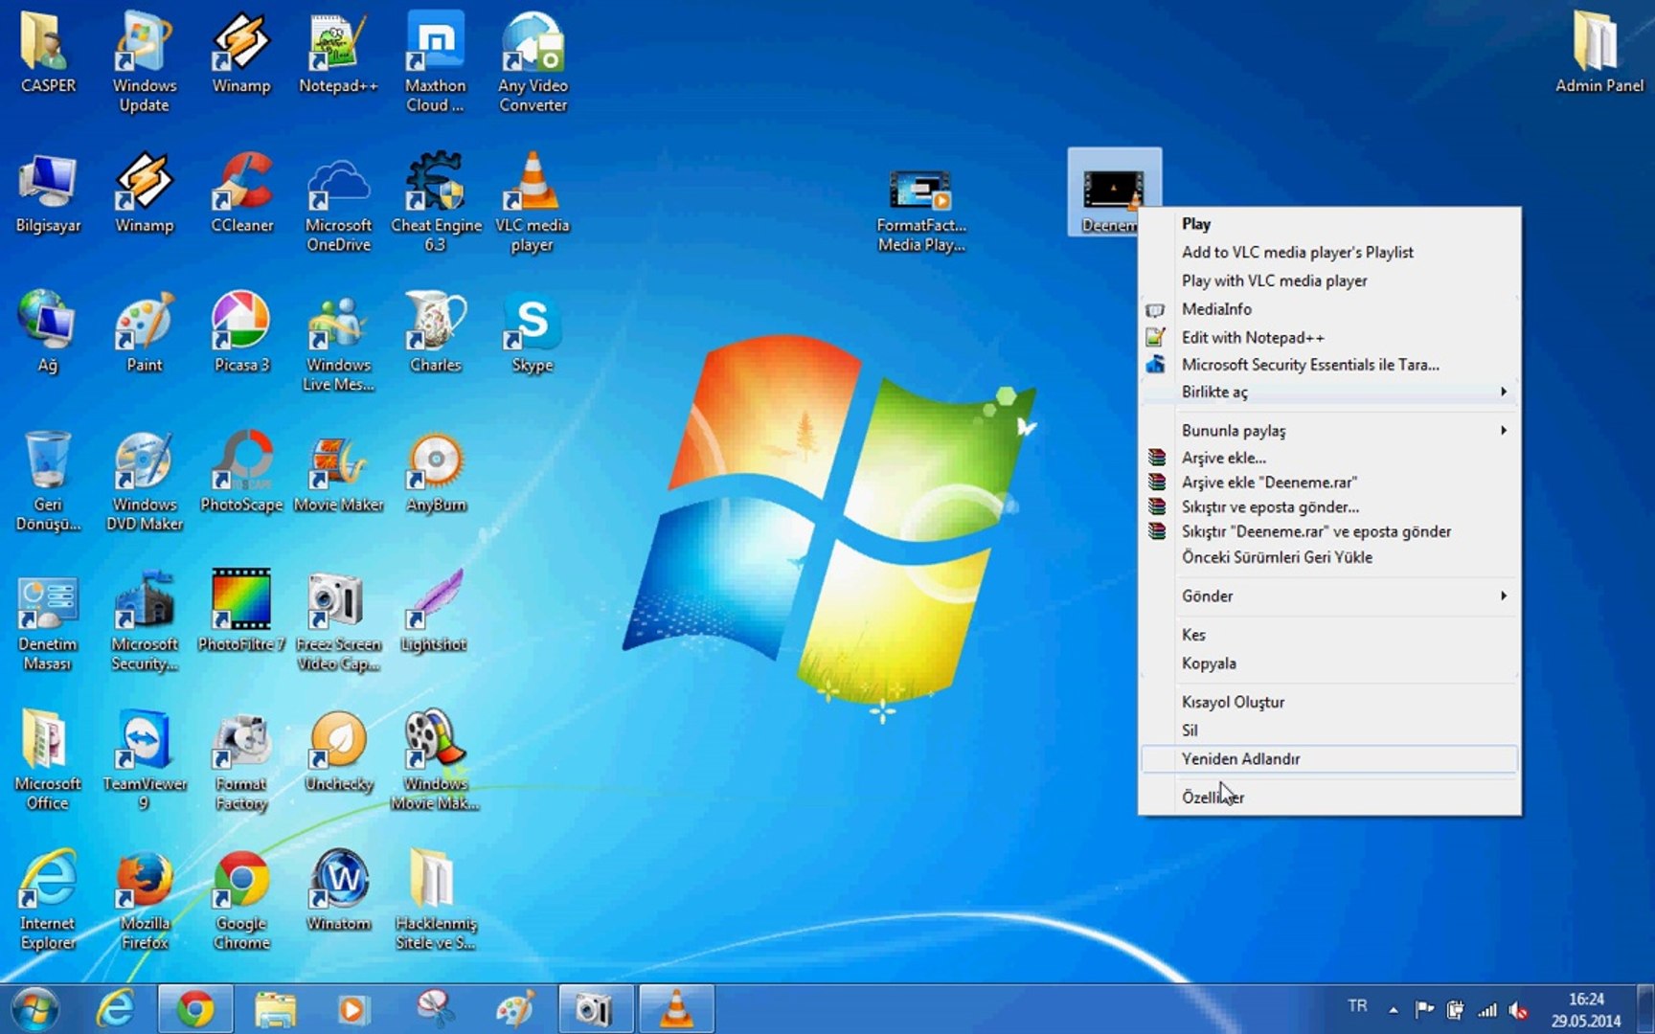This screenshot has height=1034, width=1655.
Task: Choose Edit with Notepad++
Action: tap(1329, 337)
